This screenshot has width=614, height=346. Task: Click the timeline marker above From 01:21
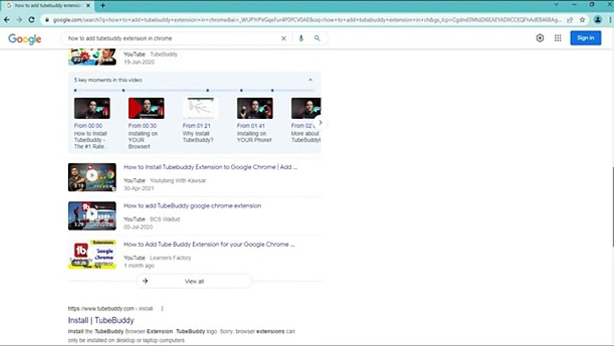pos(208,90)
